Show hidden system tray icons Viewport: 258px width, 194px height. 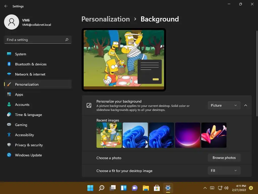[205, 188]
